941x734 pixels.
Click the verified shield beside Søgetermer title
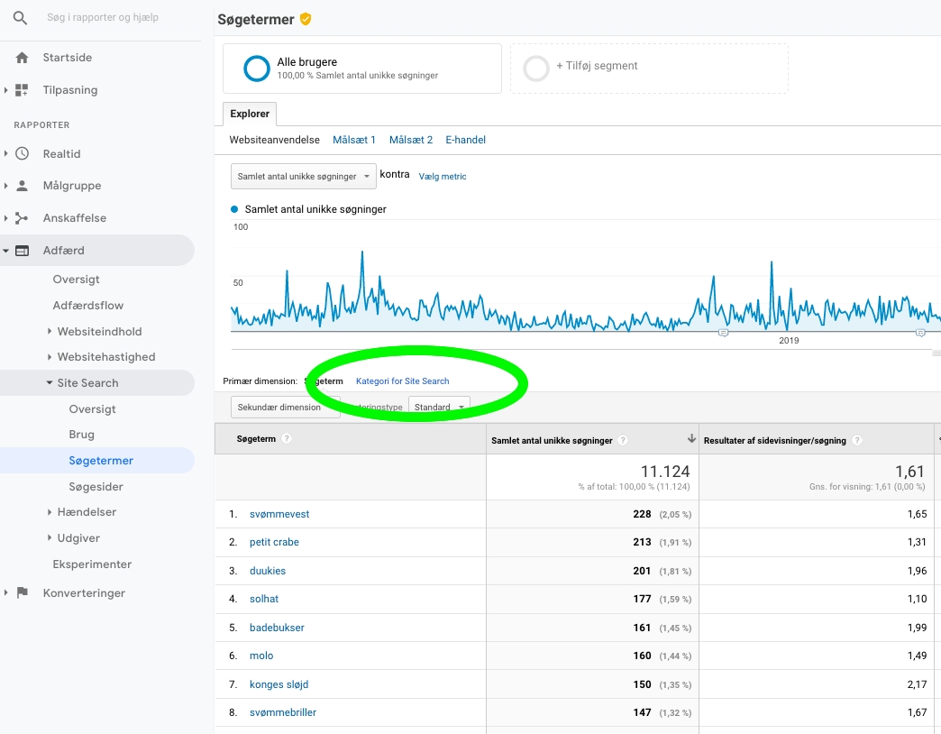(306, 19)
